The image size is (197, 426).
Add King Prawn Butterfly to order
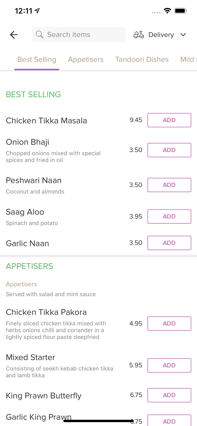(x=169, y=395)
